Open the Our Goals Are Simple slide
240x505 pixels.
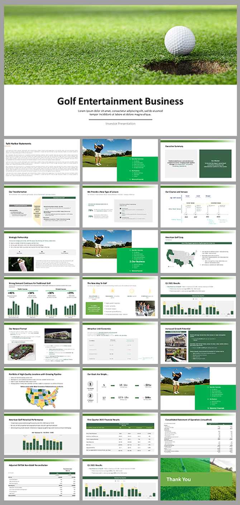point(120,388)
